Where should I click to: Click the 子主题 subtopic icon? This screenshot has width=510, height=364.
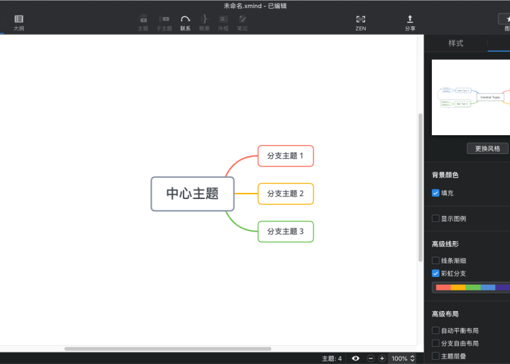(x=164, y=22)
